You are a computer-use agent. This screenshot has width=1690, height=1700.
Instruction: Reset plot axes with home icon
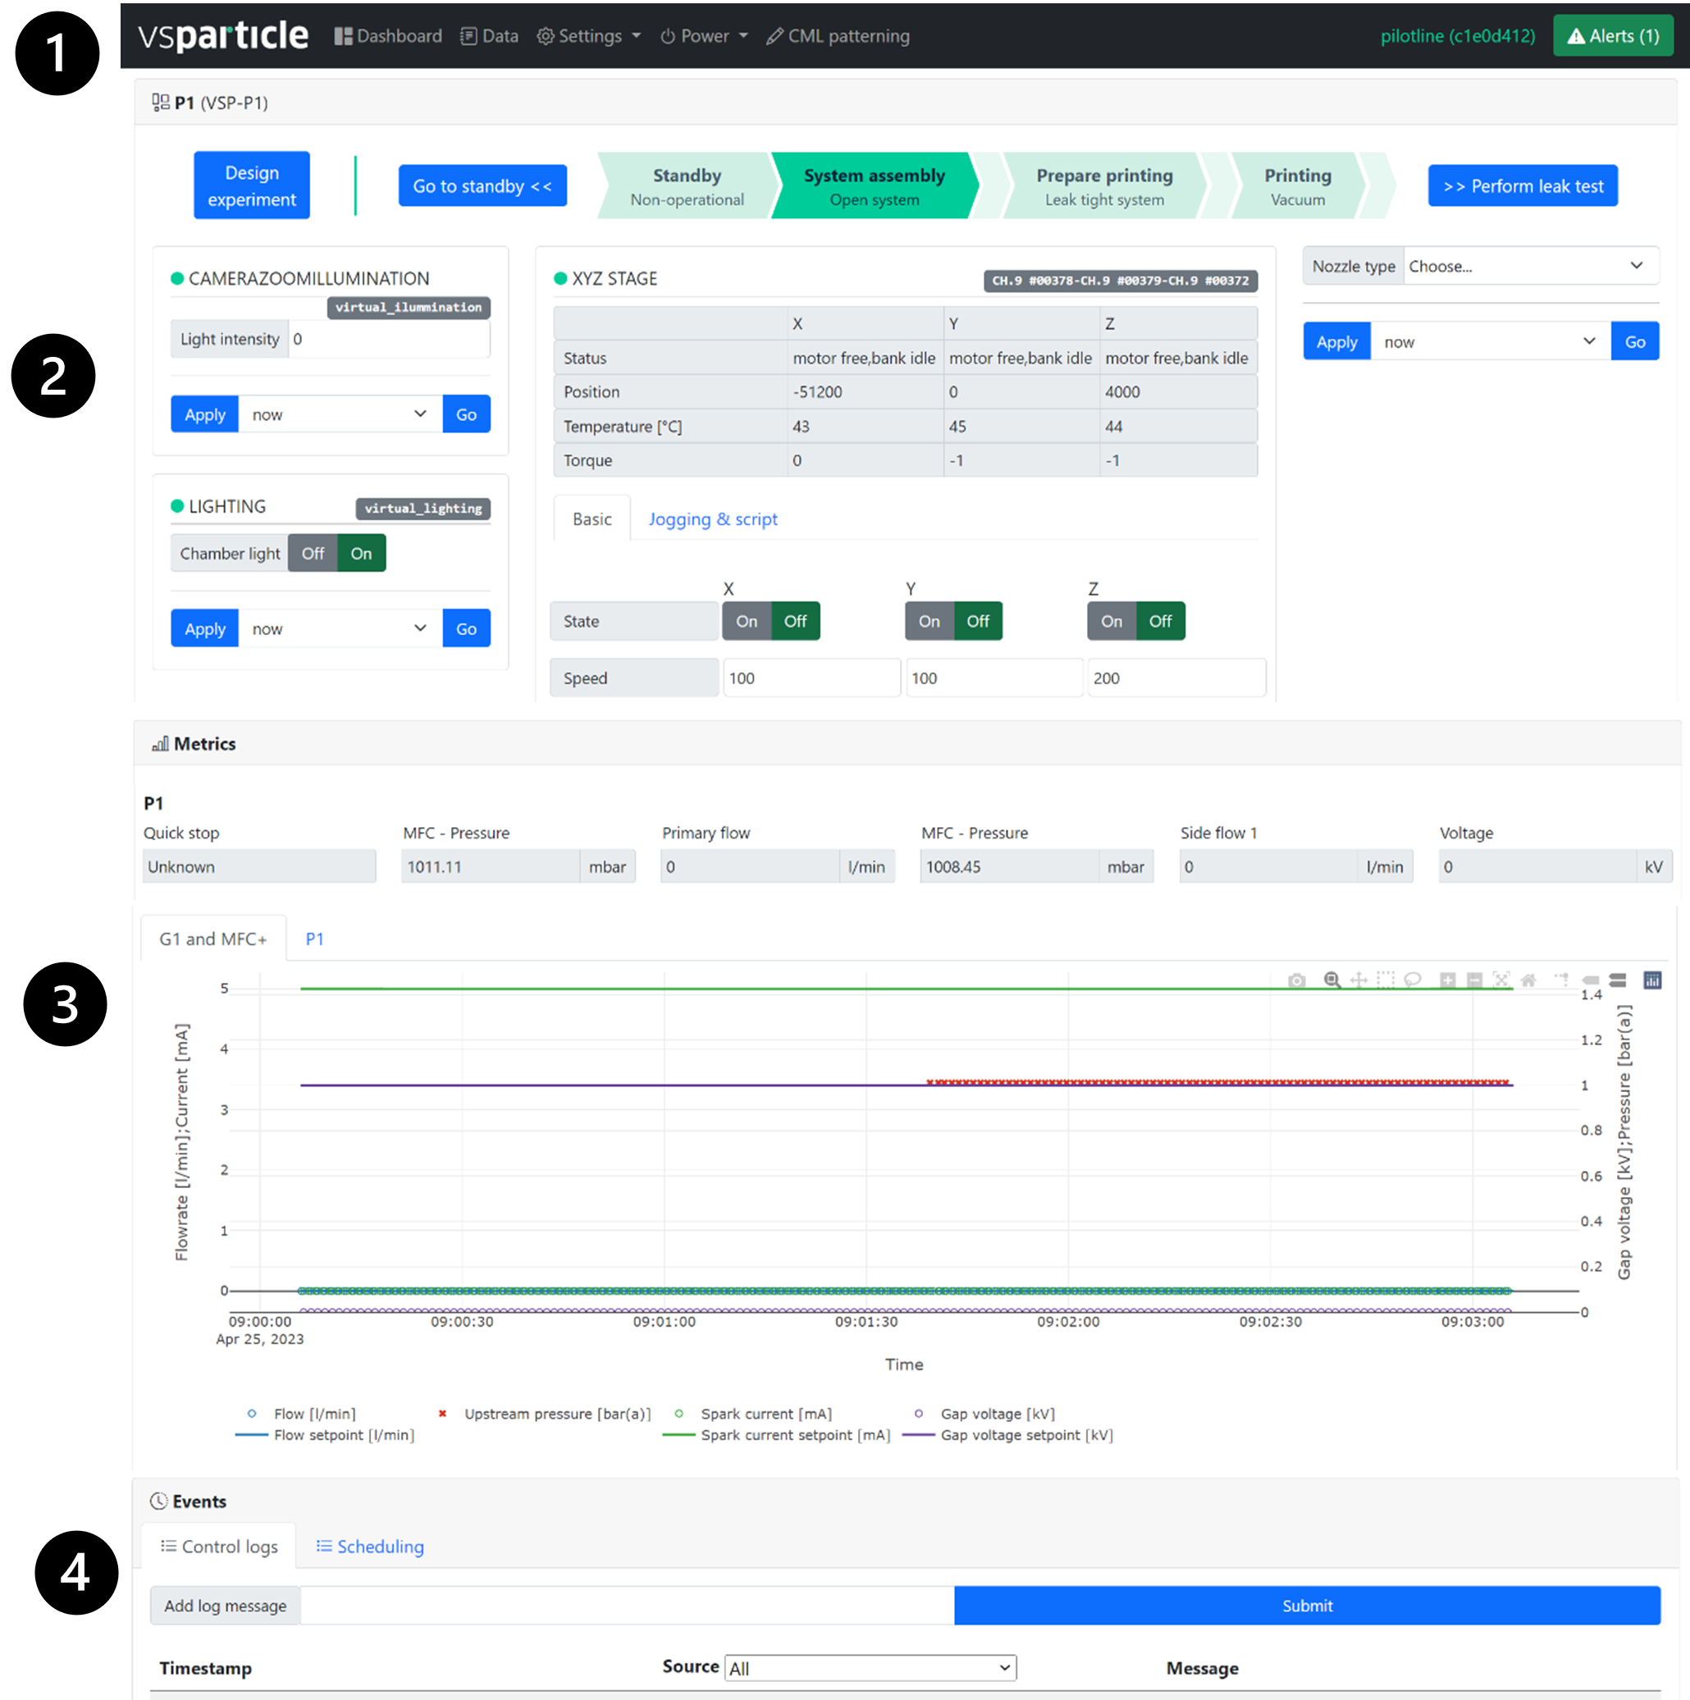[1528, 980]
